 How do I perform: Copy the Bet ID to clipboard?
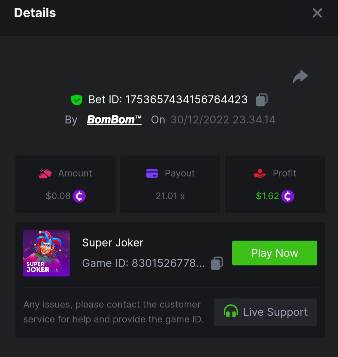pyautogui.click(x=261, y=100)
